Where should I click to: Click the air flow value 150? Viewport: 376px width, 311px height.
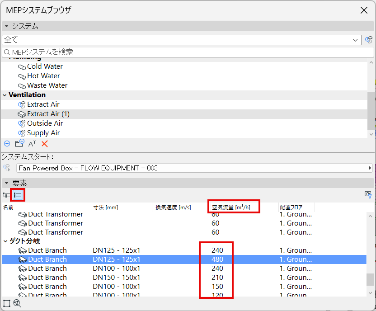217,287
